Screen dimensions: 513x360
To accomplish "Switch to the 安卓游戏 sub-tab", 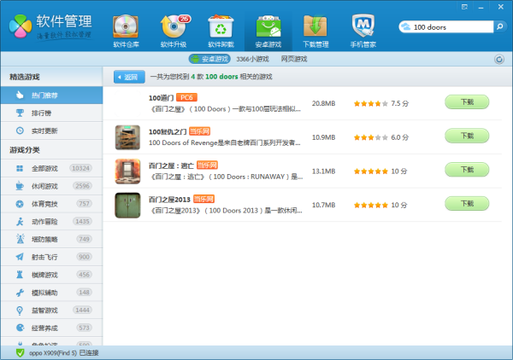I will pyautogui.click(x=209, y=59).
